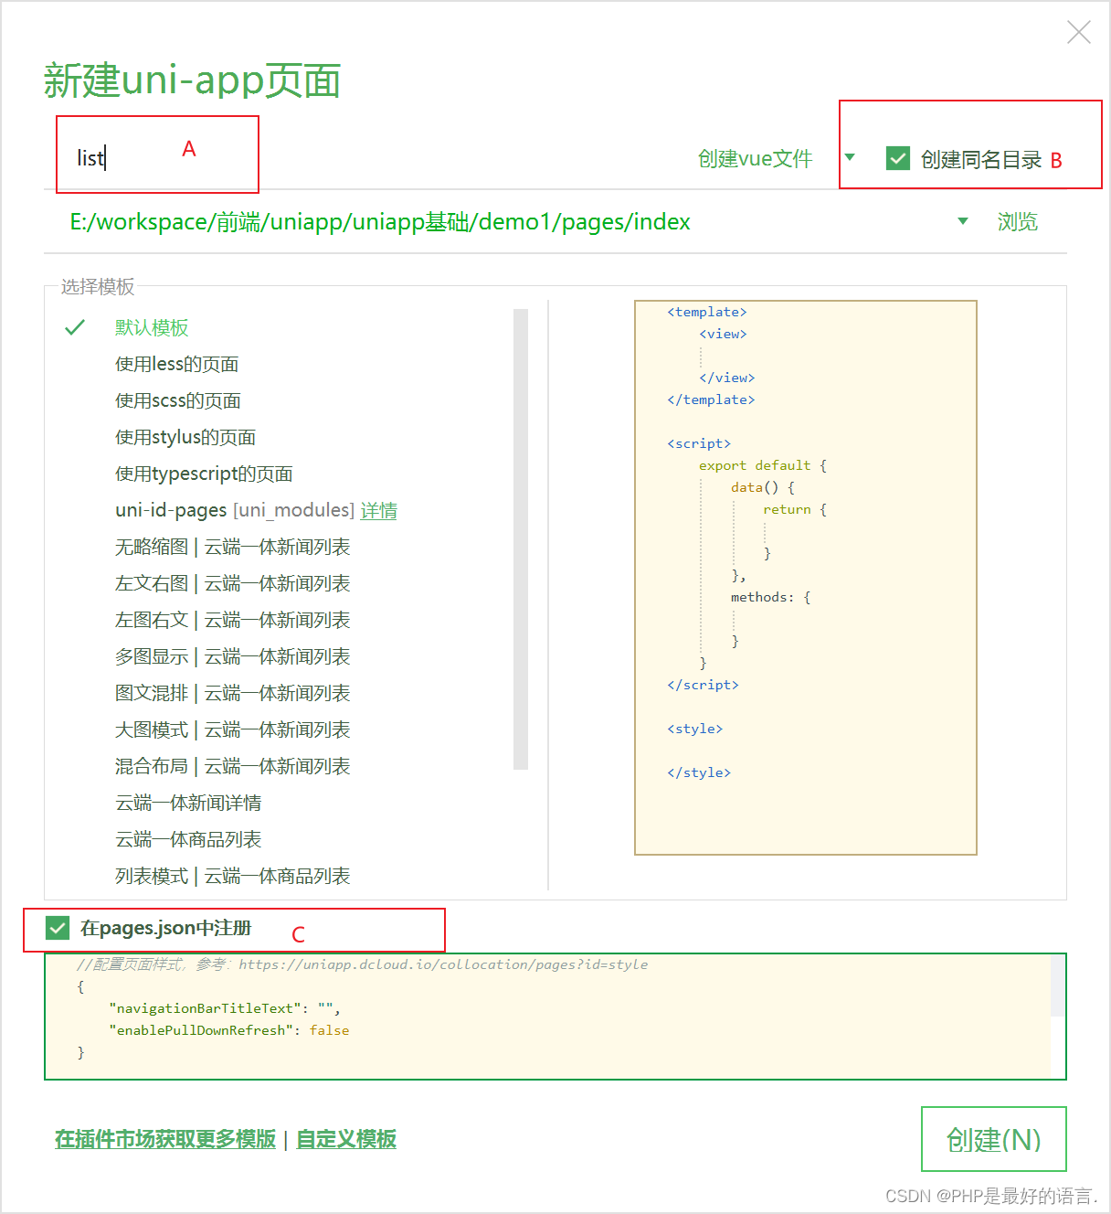Viewport: 1111px width, 1214px height.
Task: Open the 浏览 folder browser
Action: (x=1017, y=220)
